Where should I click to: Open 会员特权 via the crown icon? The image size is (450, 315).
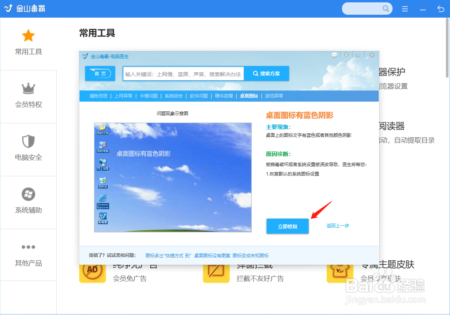[x=28, y=88]
